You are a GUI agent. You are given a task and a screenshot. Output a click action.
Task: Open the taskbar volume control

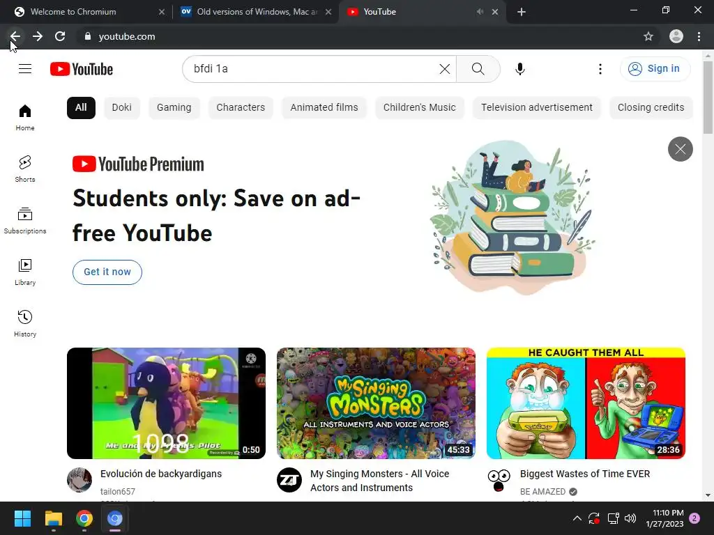[x=630, y=518]
